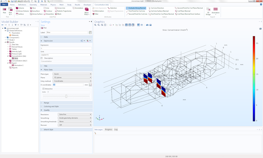Click the Plot button in Settings panel
Image resolution: width=263 pixels, height=158 pixels.
44,28
